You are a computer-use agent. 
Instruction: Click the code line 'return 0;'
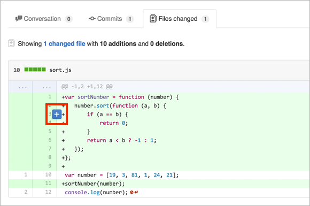pyautogui.click(x=114, y=123)
